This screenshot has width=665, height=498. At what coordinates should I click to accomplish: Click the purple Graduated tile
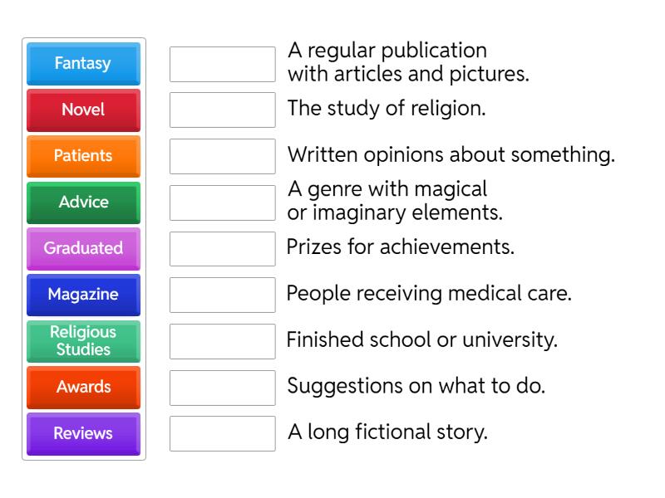click(x=83, y=248)
